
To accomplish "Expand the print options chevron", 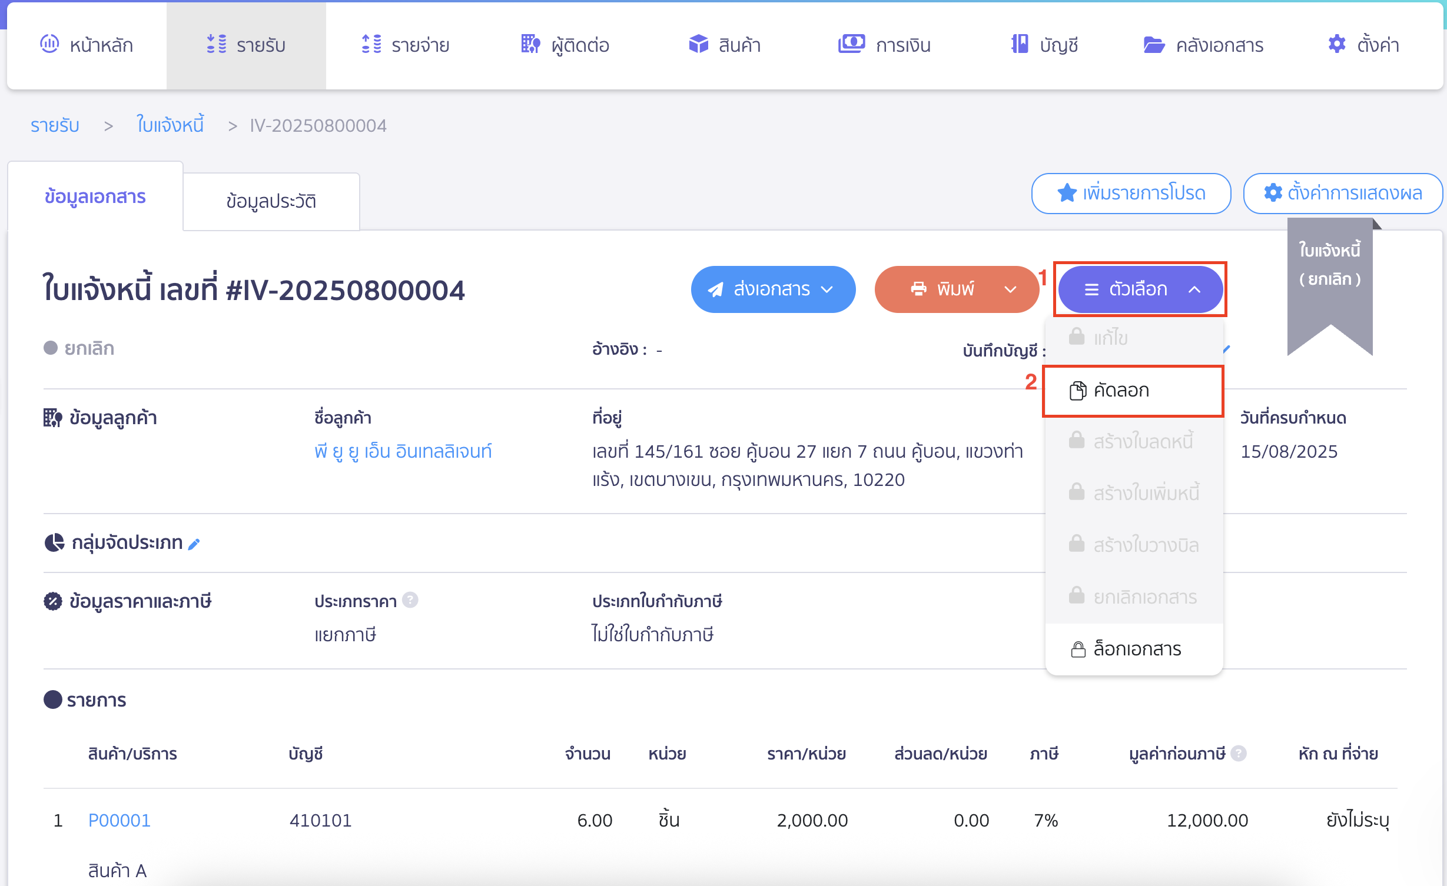I will pos(1011,289).
